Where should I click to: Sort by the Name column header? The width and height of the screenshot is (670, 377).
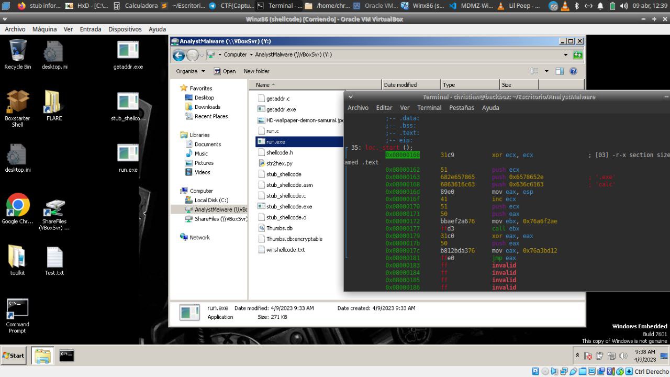tap(315, 85)
